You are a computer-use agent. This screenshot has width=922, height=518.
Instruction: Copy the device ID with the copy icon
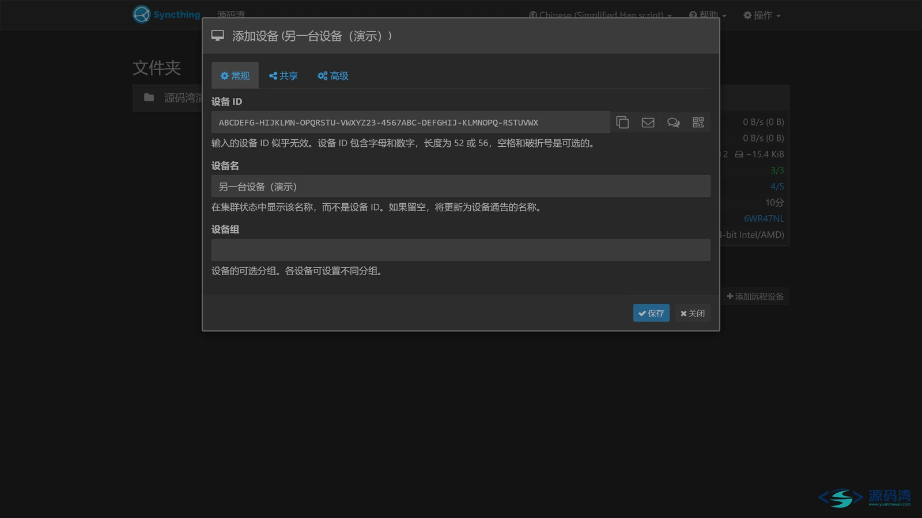(622, 122)
